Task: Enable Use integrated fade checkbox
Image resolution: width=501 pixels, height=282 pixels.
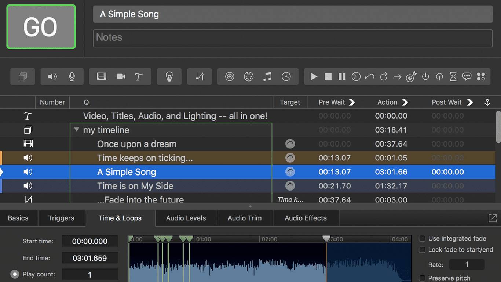Action: pos(422,239)
